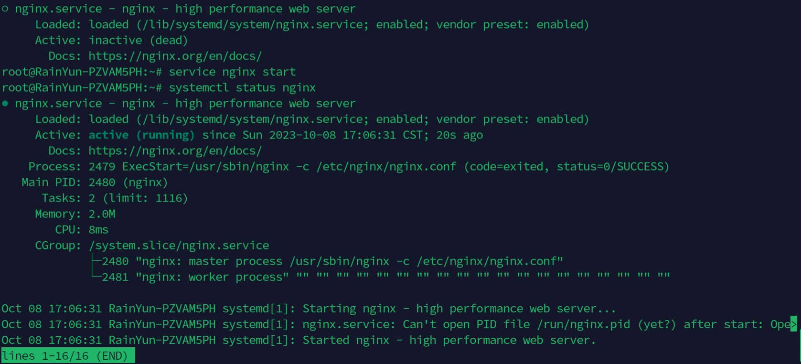Screen dimensions: 801x364
Task: Click the 'service nginx start' command
Action: point(232,72)
